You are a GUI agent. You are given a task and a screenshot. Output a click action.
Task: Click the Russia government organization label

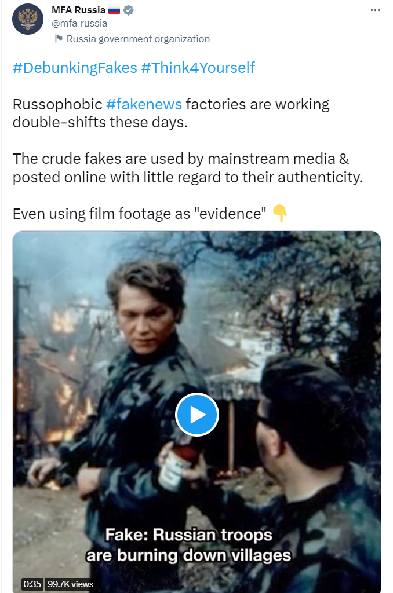pos(138,39)
